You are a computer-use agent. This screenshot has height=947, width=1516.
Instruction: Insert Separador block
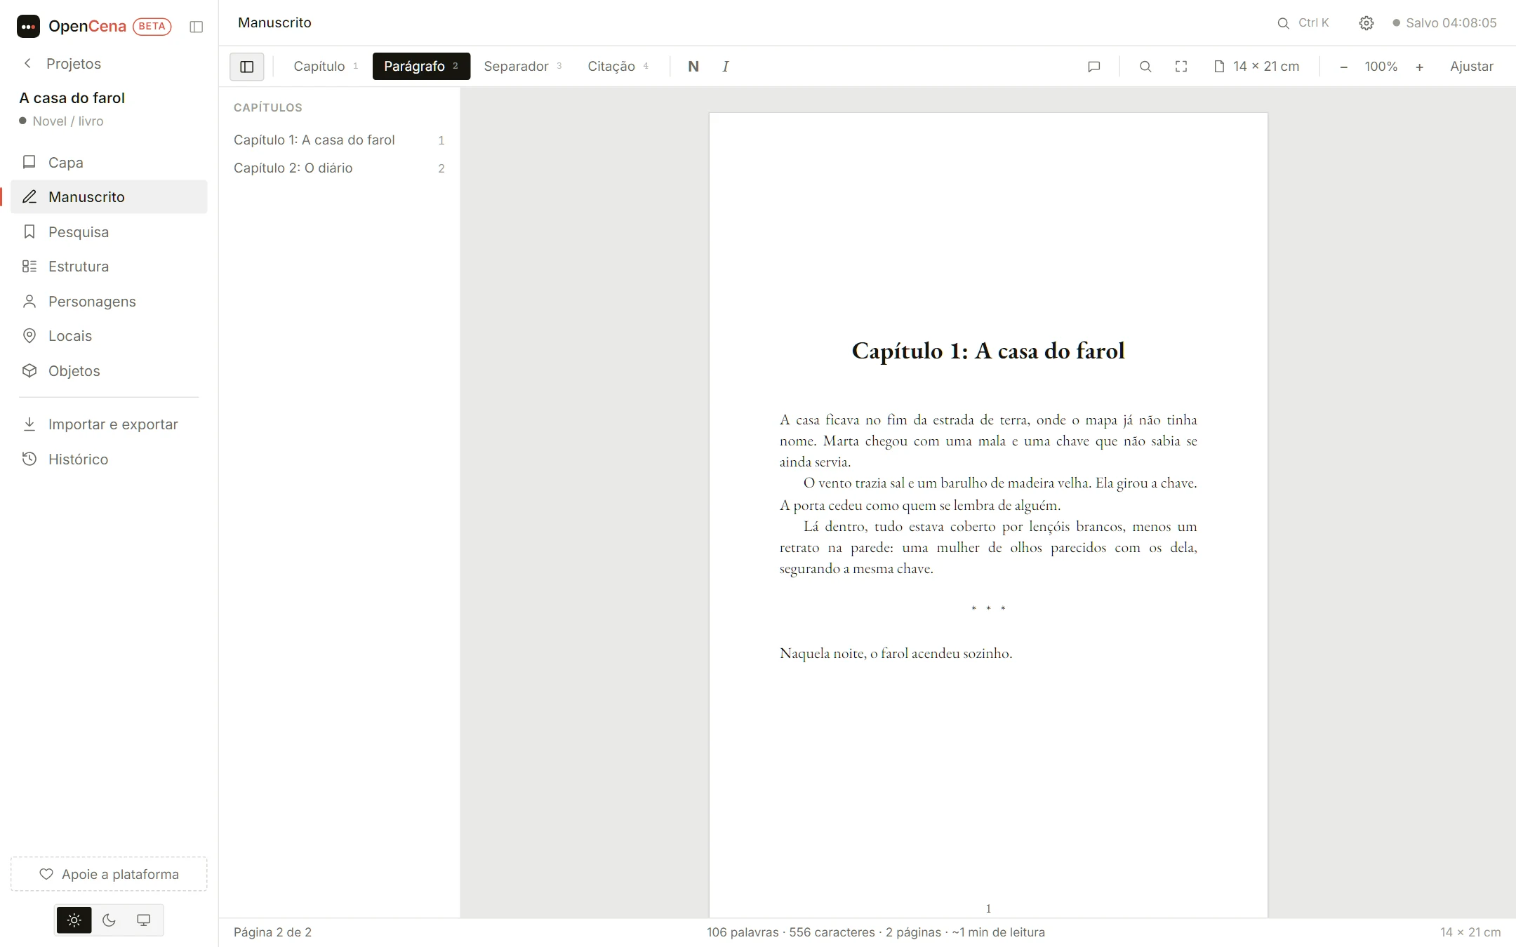pyautogui.click(x=523, y=67)
